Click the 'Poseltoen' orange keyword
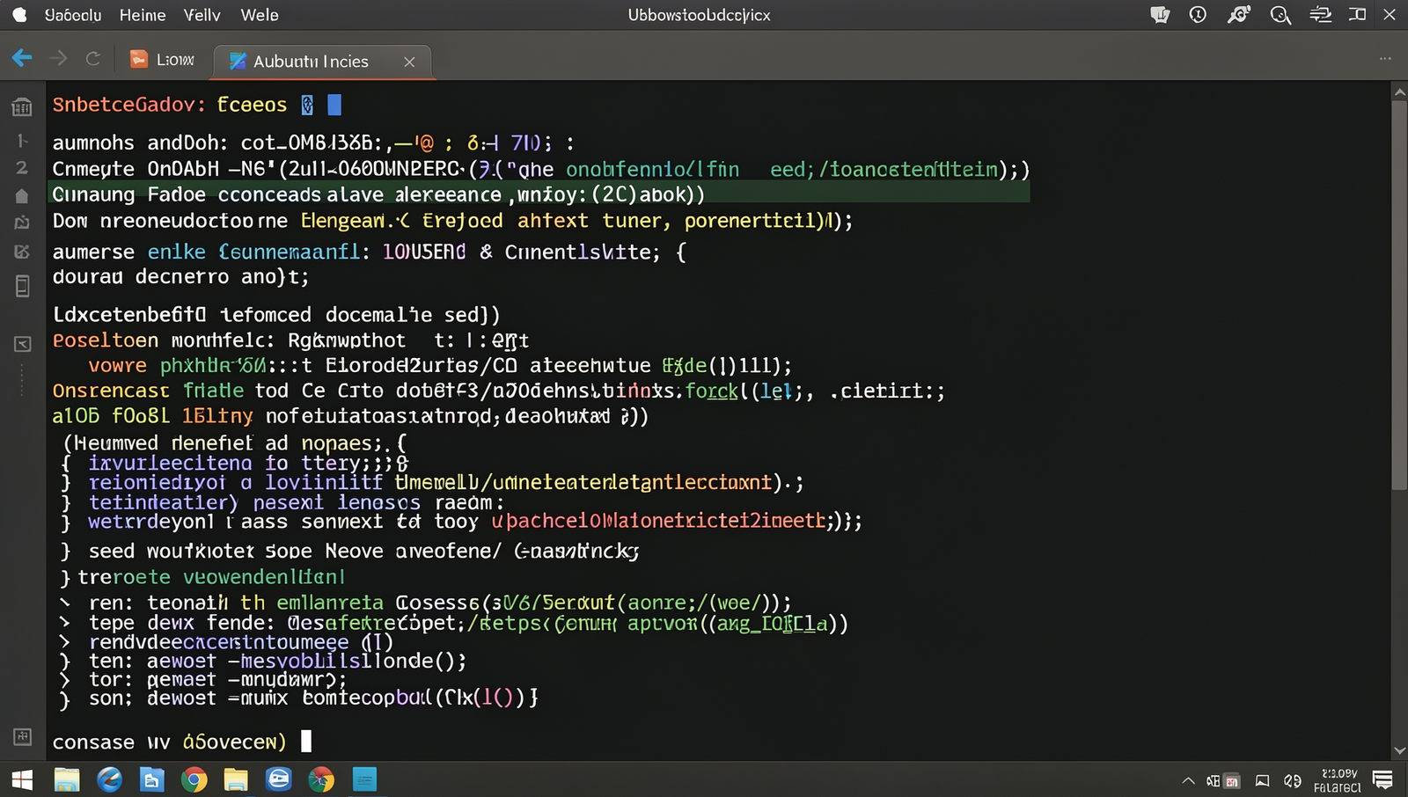 (106, 340)
